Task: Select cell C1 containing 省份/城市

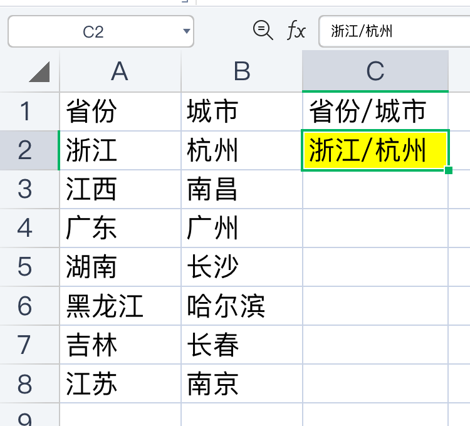Action: (x=375, y=112)
